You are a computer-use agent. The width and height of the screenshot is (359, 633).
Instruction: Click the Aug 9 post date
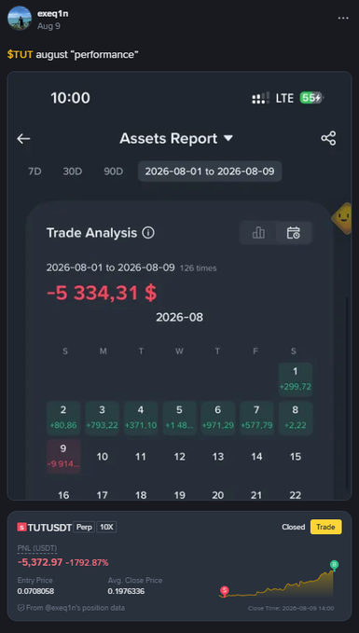pos(48,26)
